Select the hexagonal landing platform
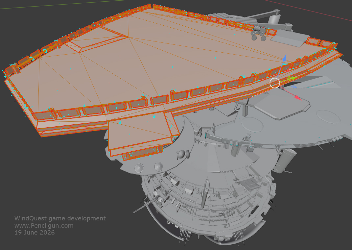The width and height of the screenshot is (352, 250). (283, 105)
